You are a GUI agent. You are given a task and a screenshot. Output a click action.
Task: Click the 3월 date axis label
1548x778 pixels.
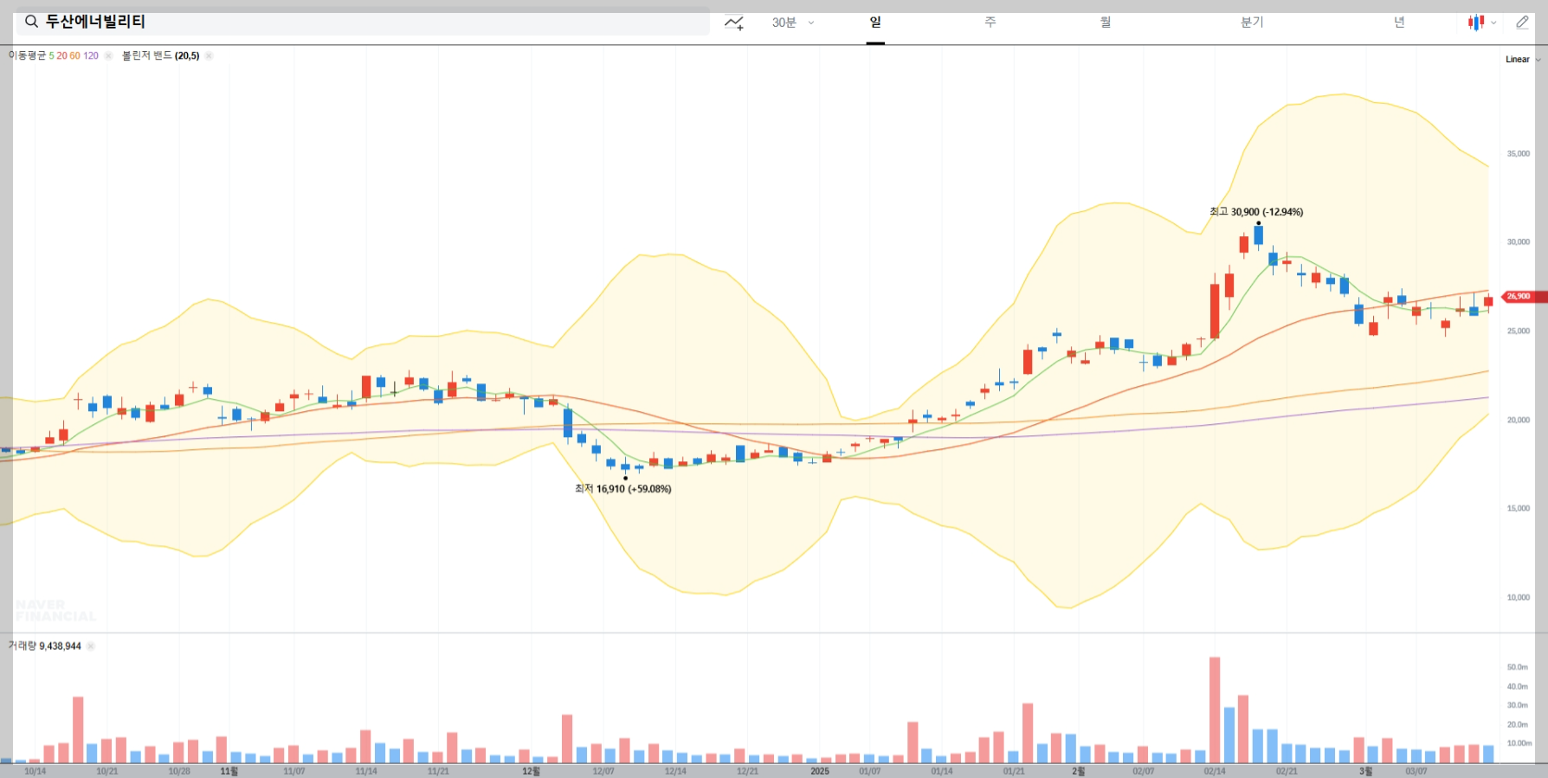[x=1366, y=771]
